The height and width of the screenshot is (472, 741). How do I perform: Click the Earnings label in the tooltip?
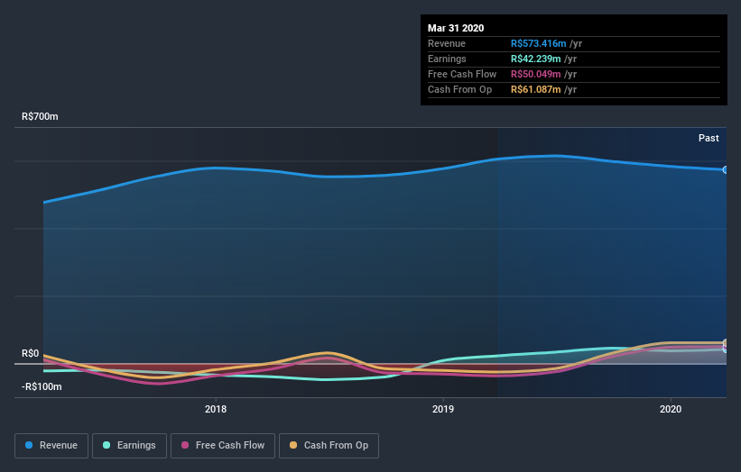[447, 59]
